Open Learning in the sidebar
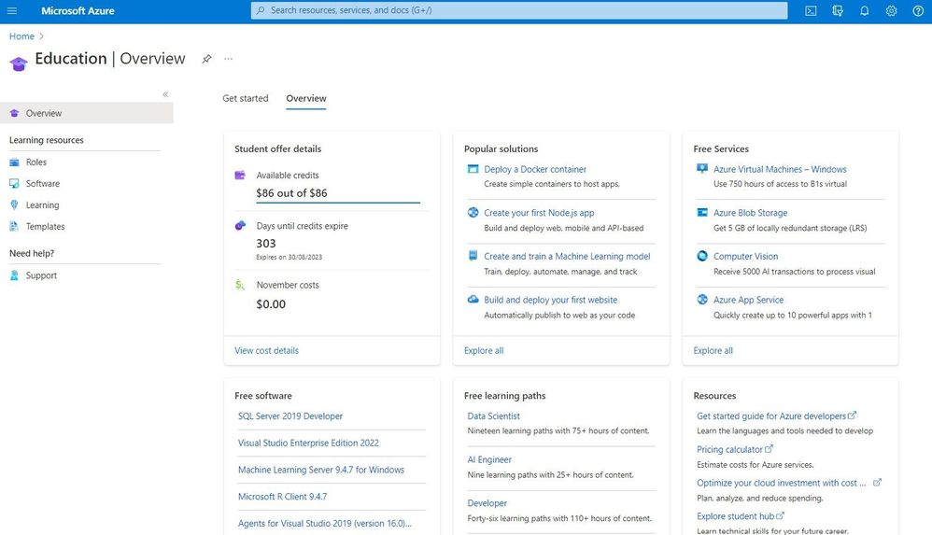Viewport: 932px width, 535px height. pyautogui.click(x=42, y=205)
